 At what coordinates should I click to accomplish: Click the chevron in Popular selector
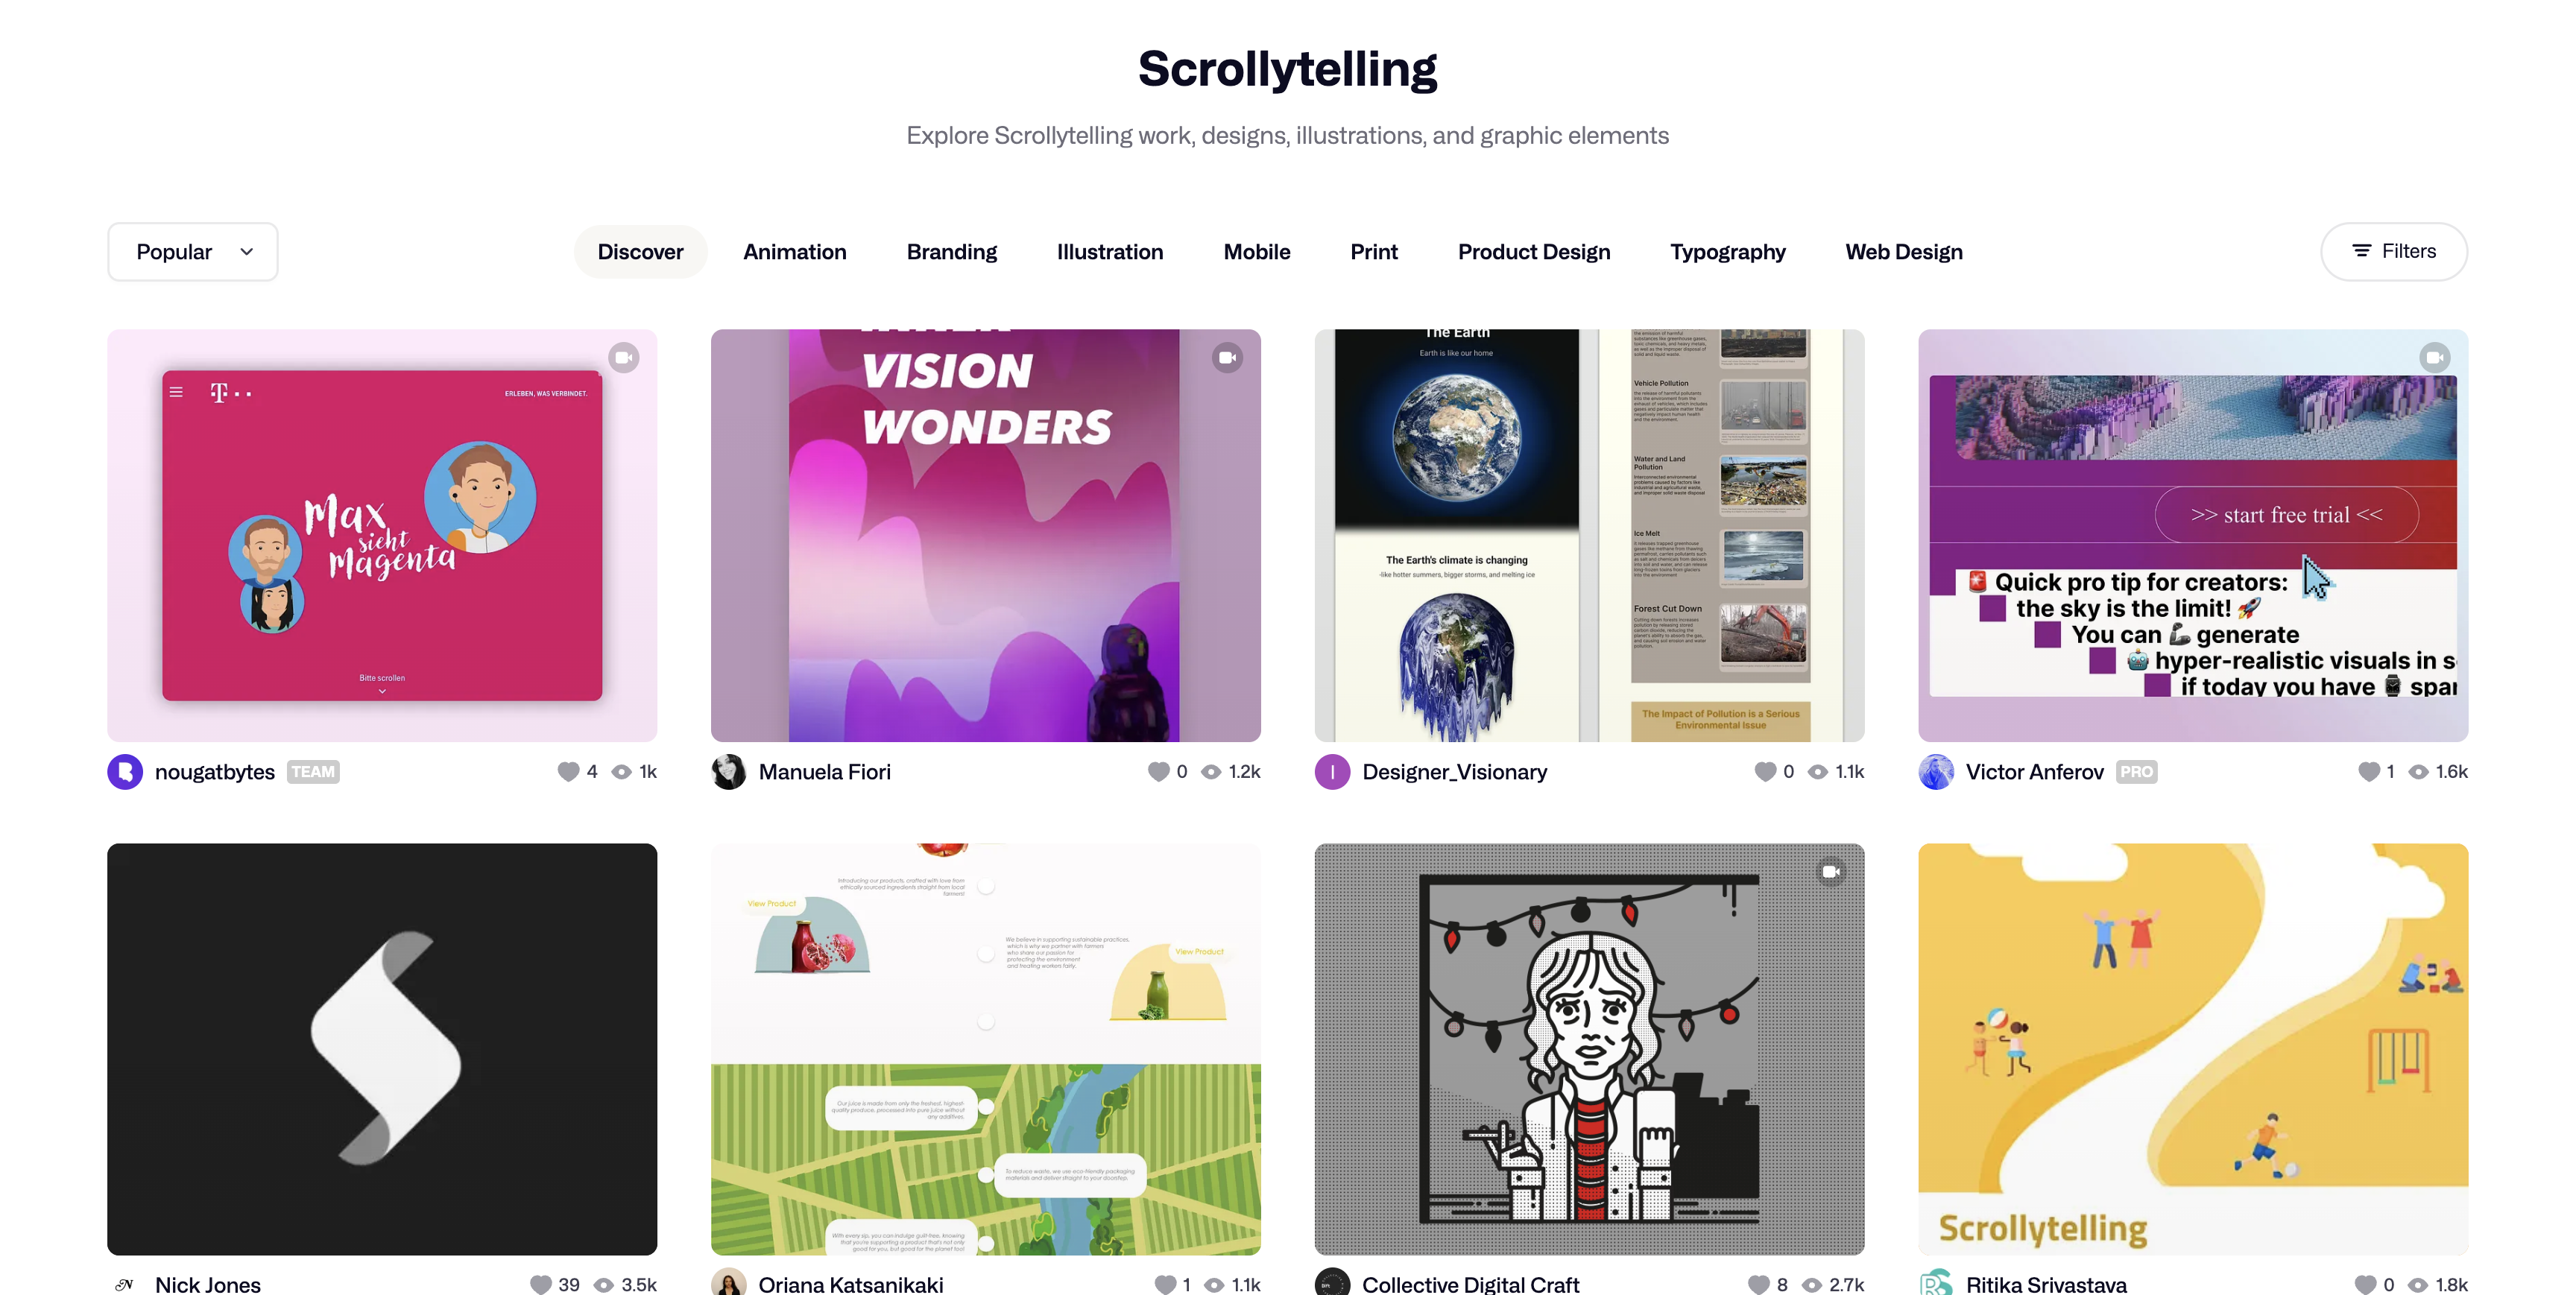247,252
